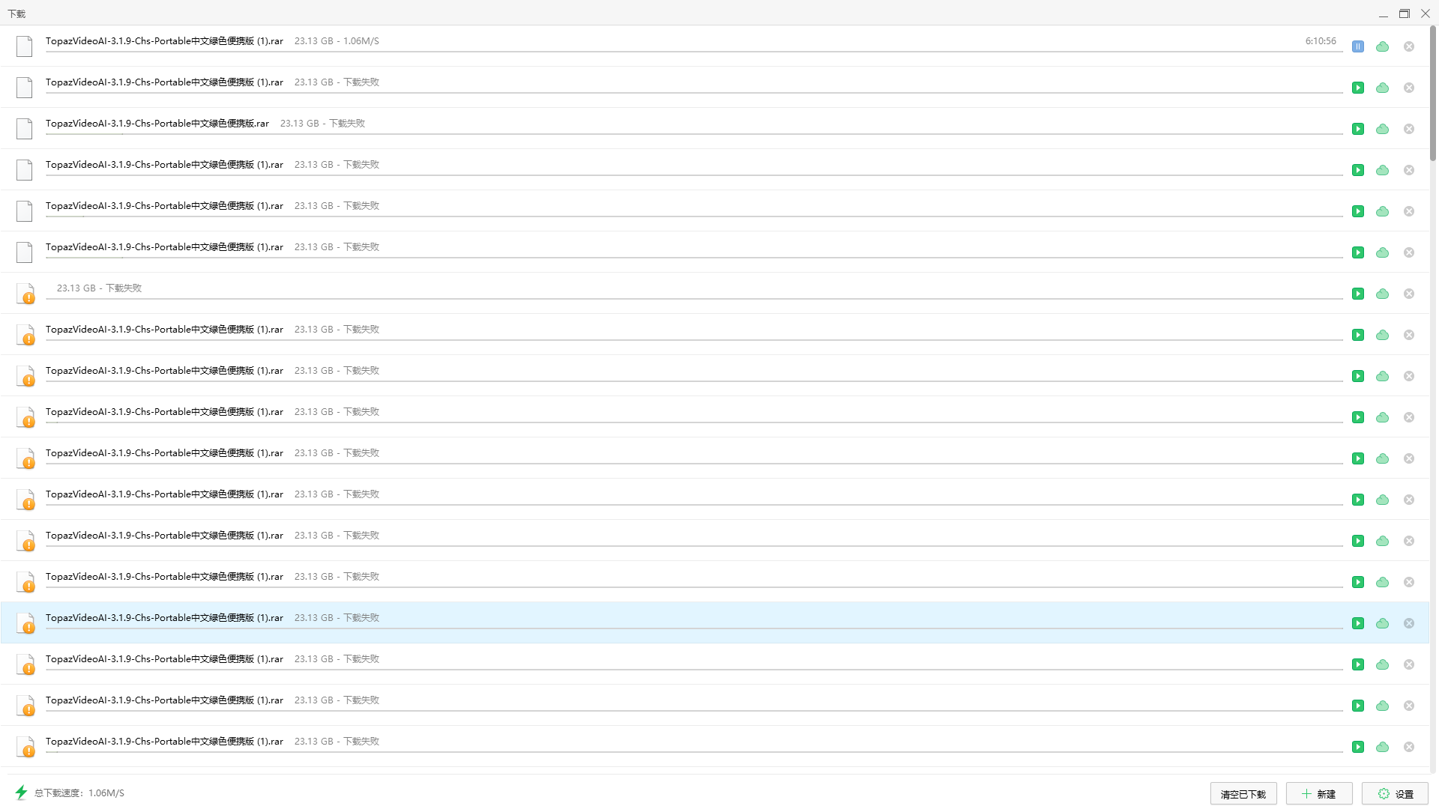Open 设置 settings
Viewport: 1439px width, 809px height.
coord(1395,794)
